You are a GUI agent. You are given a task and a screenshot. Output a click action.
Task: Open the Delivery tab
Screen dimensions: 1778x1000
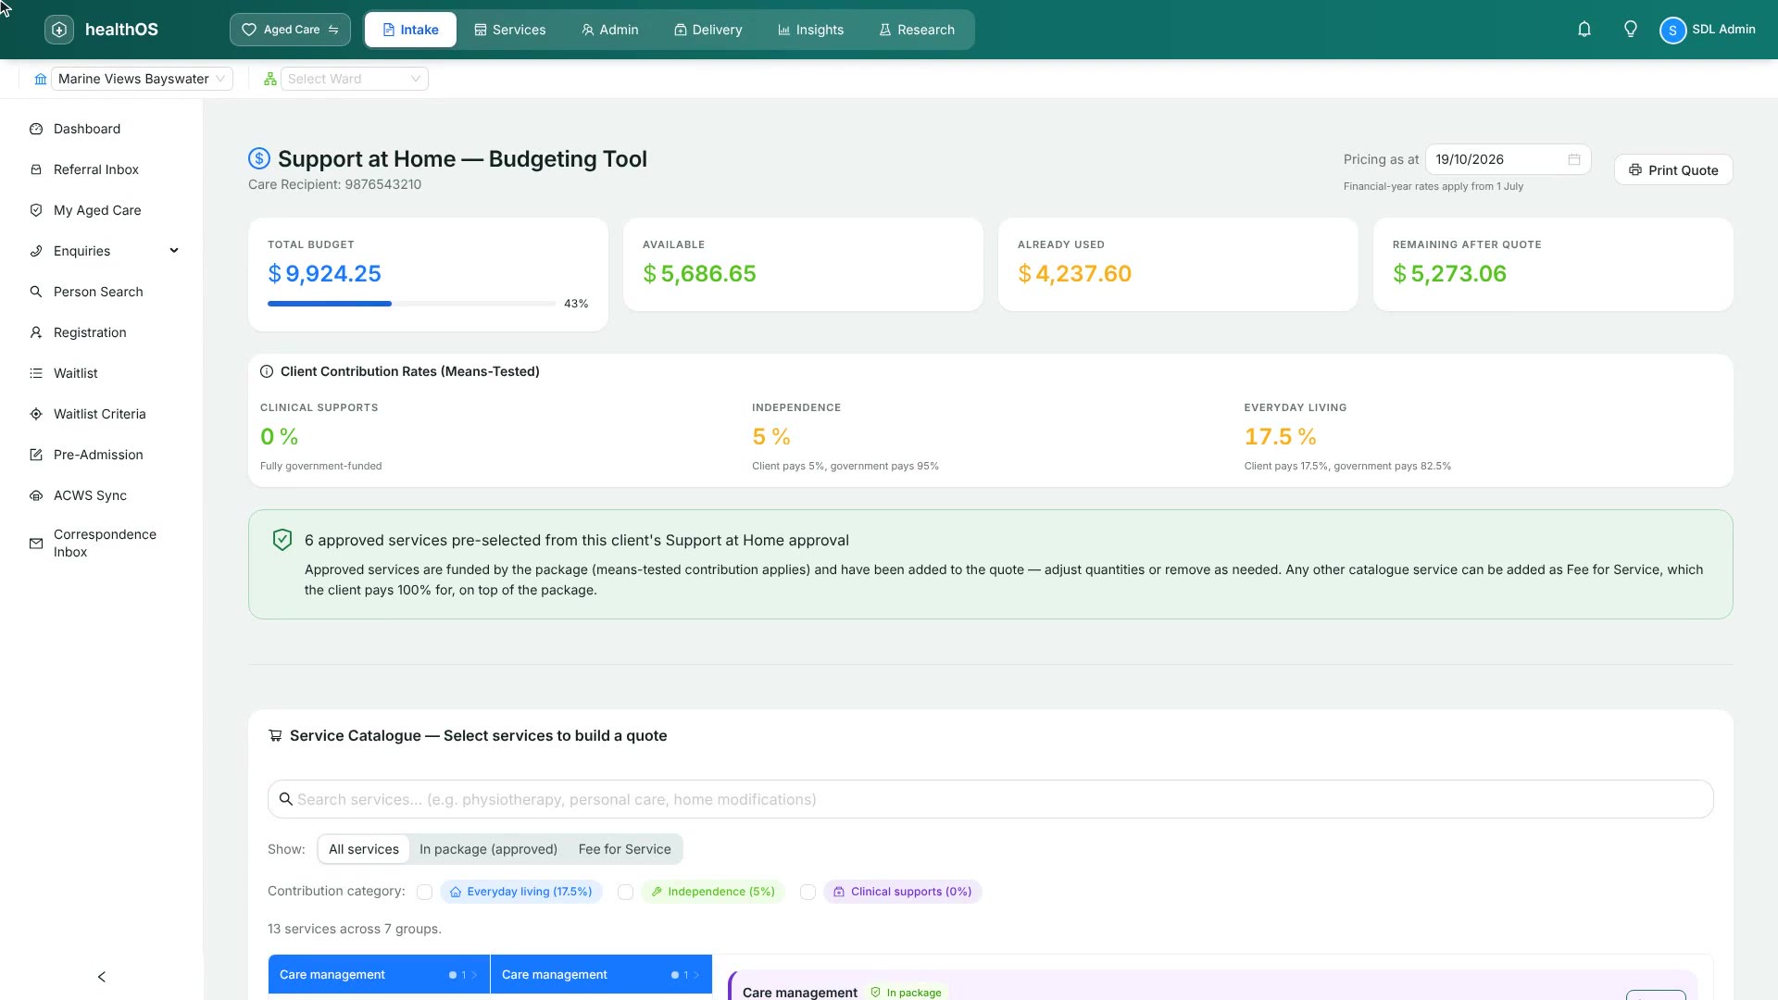tap(708, 30)
